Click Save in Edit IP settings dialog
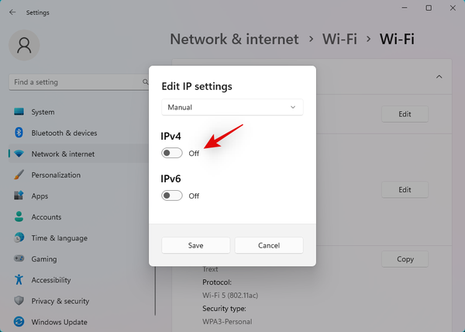This screenshot has height=332, width=465. pyautogui.click(x=196, y=245)
